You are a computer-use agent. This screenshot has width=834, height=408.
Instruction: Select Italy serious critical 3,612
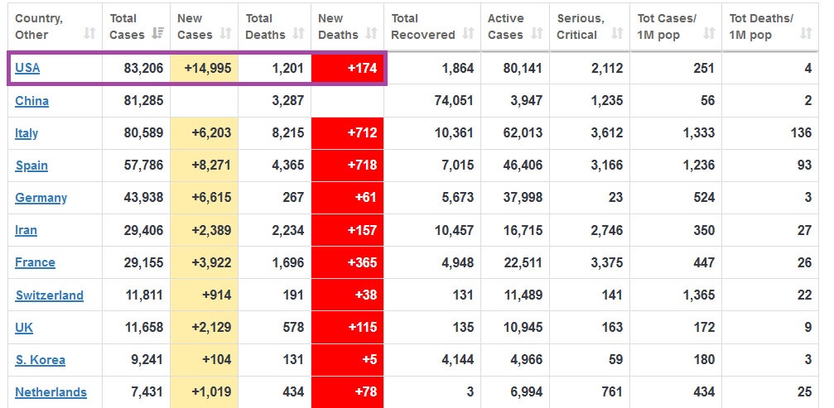(607, 132)
